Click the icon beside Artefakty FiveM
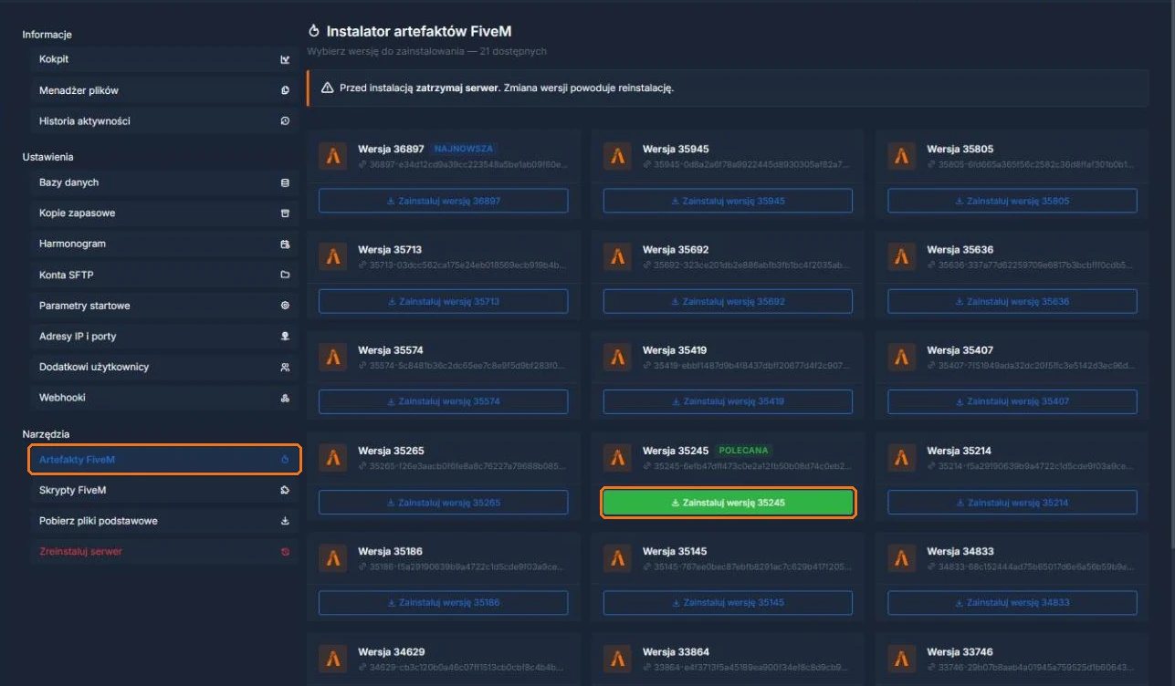Image resolution: width=1175 pixels, height=686 pixels. (x=285, y=460)
